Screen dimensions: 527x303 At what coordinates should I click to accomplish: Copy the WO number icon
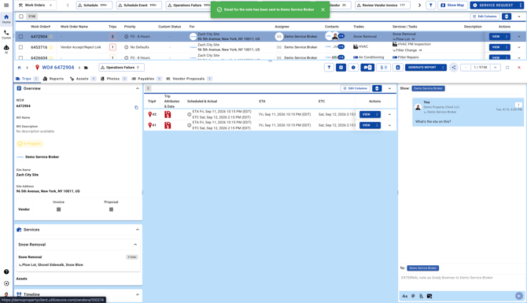click(x=136, y=108)
